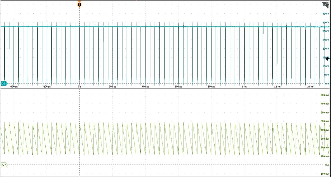
Task: Click the 500 mA vertical scale label
Action: coord(324,121)
